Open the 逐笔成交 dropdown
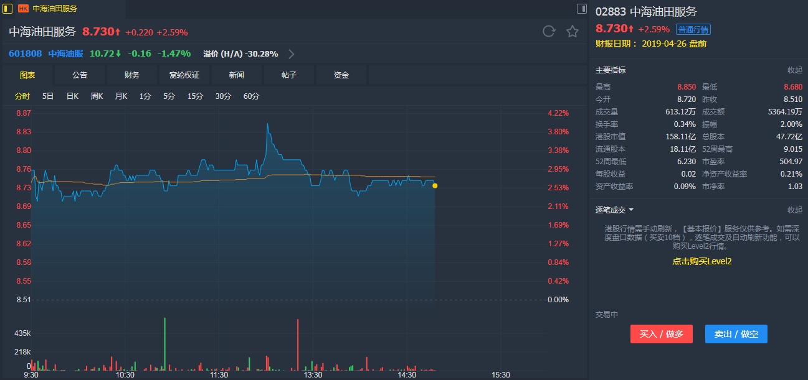Image resolution: width=808 pixels, height=380 pixels. tap(614, 210)
